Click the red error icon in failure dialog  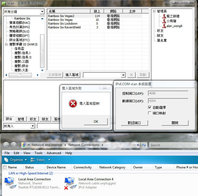tap(73, 104)
